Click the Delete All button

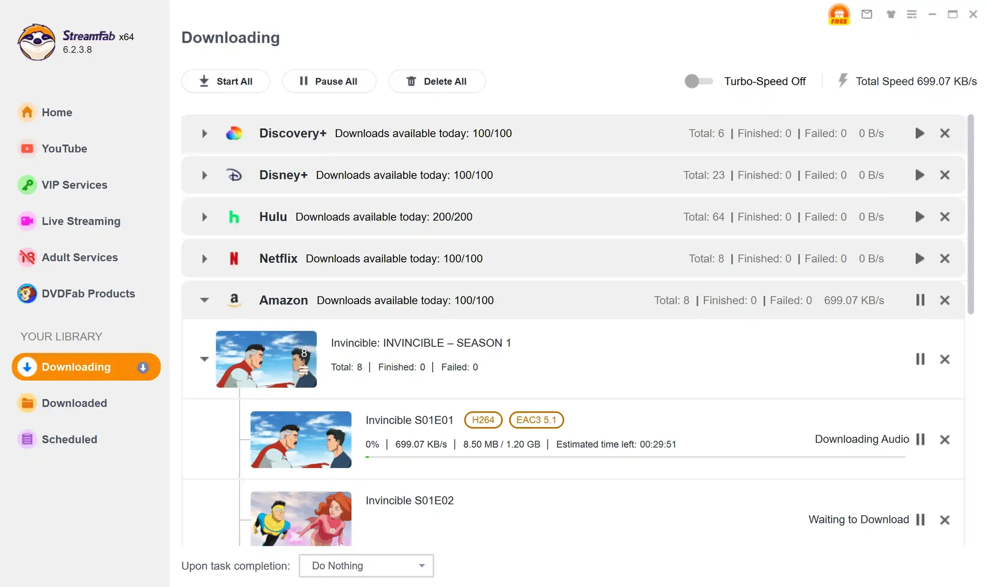437,81
